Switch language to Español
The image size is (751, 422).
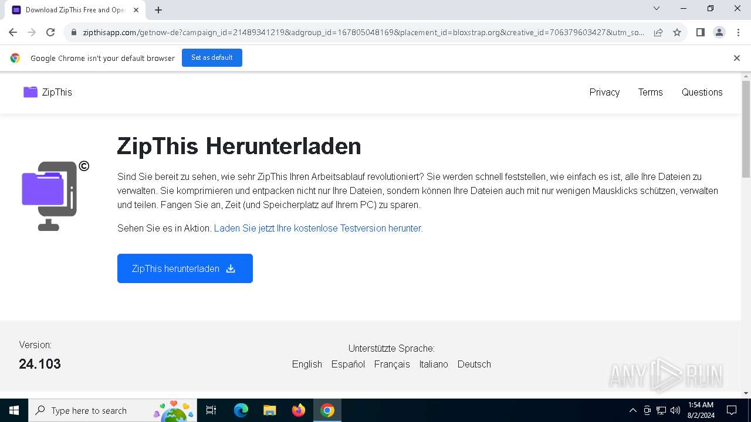click(x=348, y=364)
